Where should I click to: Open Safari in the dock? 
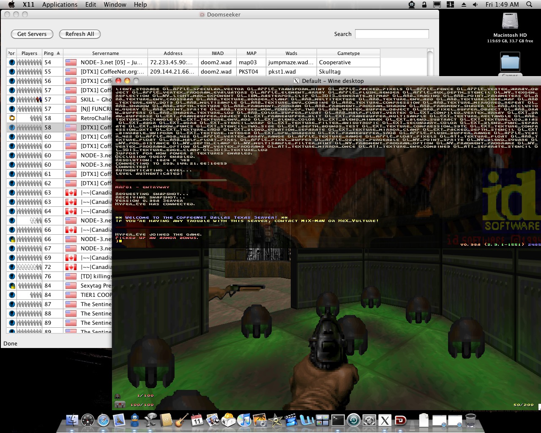(x=104, y=420)
